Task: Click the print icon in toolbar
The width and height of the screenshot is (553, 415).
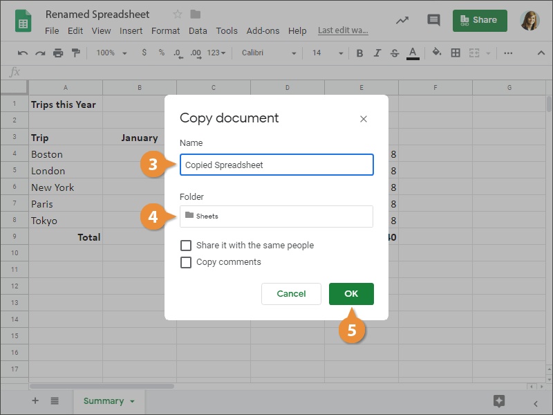Action: click(58, 53)
